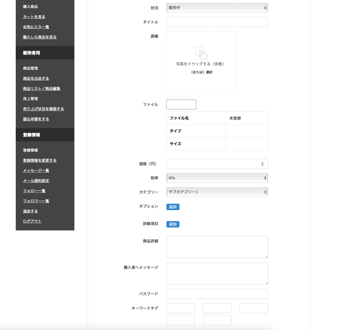The height and width of the screenshot is (330, 340).
Task: Click the ログアウト link
Action: (x=32, y=221)
